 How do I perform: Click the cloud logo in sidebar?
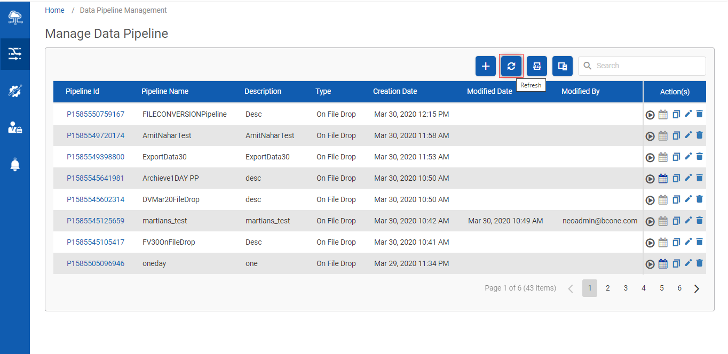(15, 18)
